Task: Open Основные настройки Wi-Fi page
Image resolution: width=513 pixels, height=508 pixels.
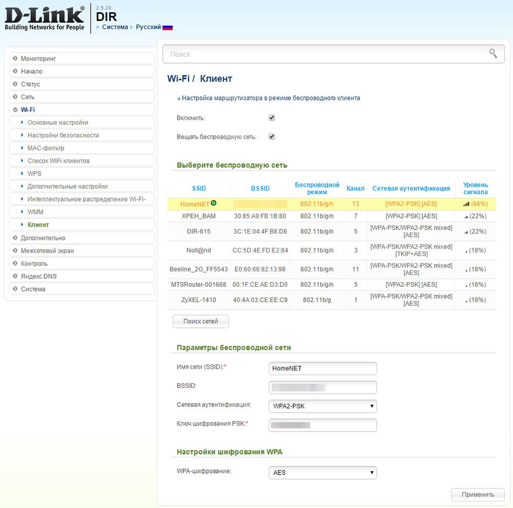Action: (82, 123)
